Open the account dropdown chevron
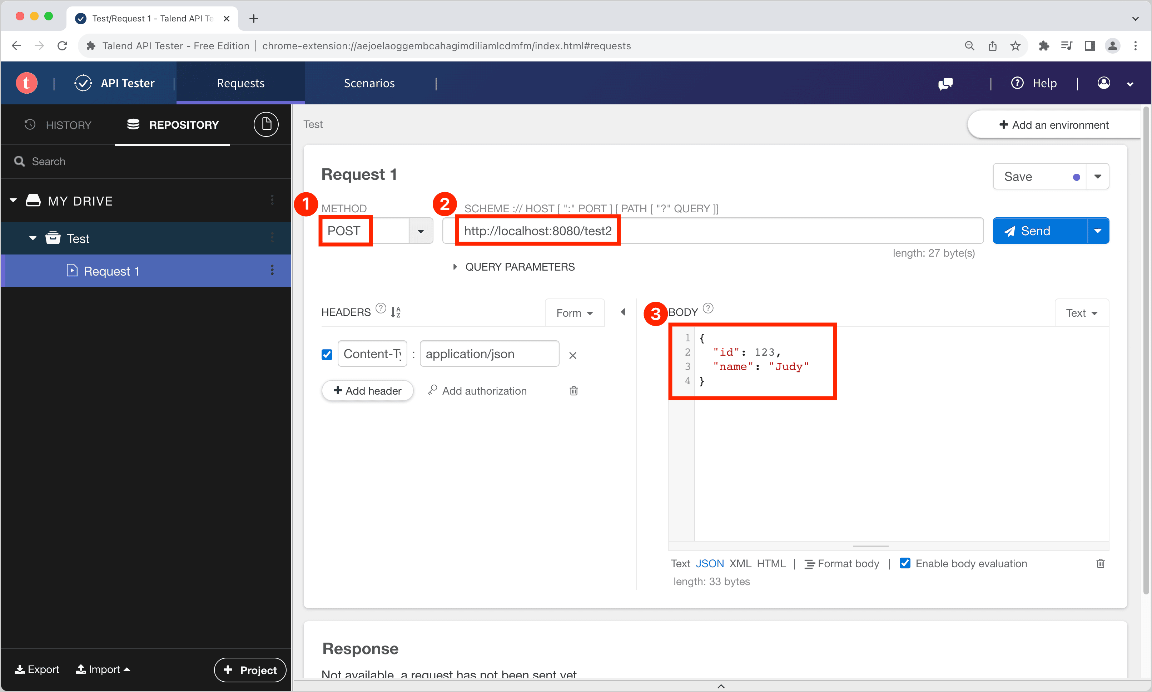The height and width of the screenshot is (692, 1152). click(1130, 84)
